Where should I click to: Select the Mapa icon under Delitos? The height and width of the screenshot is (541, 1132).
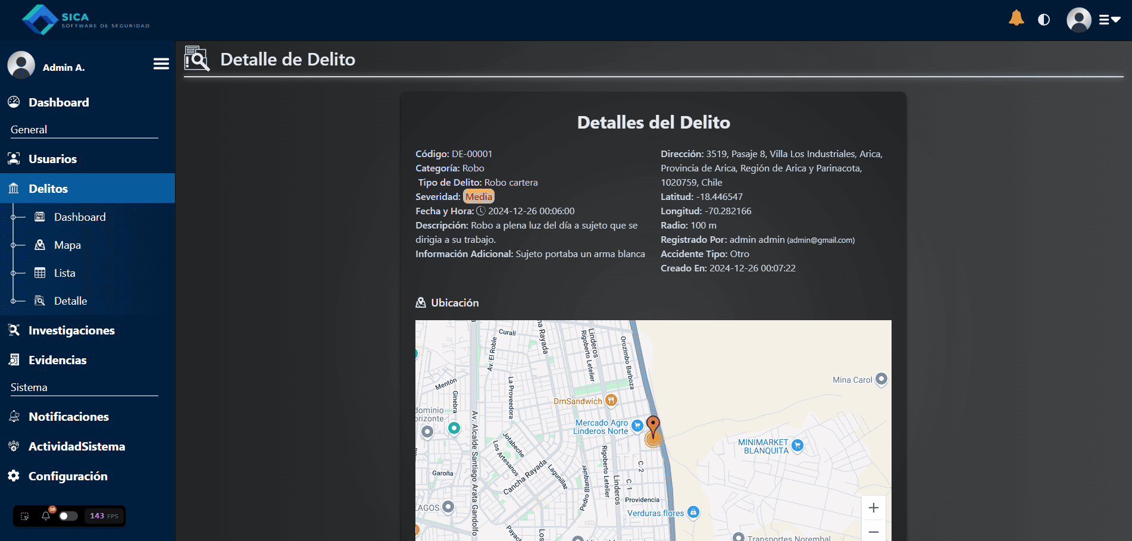[x=40, y=245]
